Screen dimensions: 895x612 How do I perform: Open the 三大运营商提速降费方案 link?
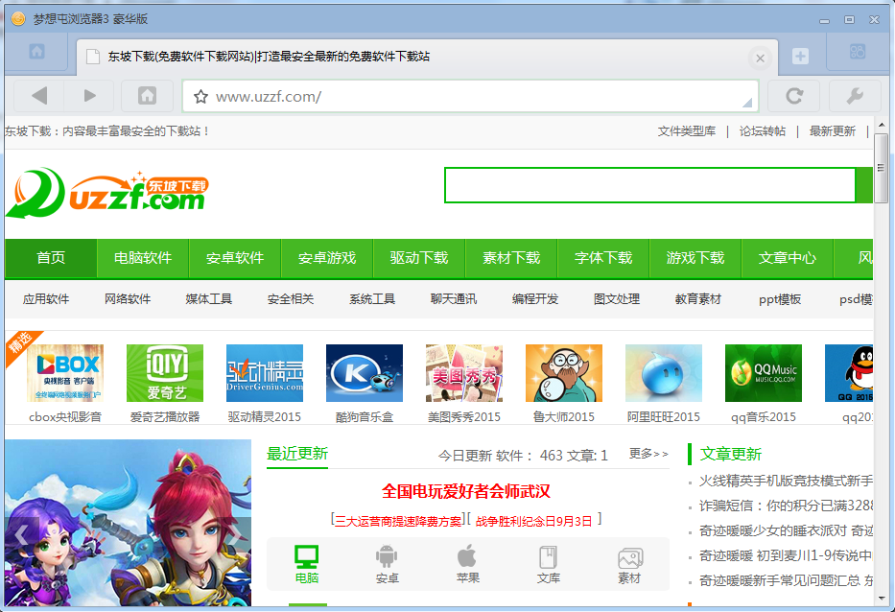point(398,521)
